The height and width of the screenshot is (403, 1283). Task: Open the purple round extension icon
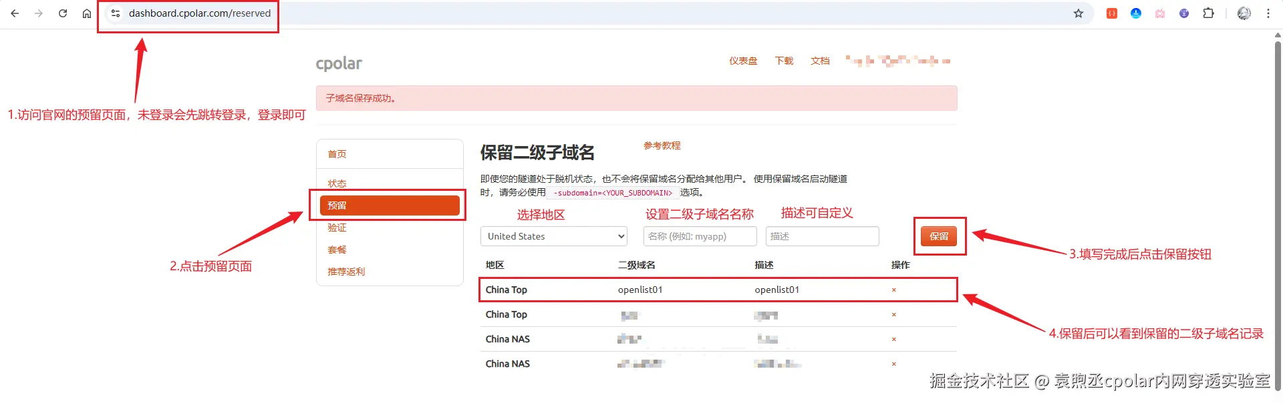pos(1184,13)
